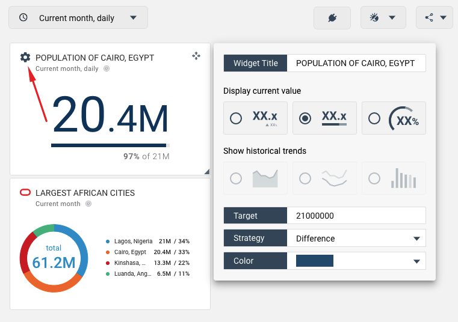Select line chart historical trend option

point(324,178)
